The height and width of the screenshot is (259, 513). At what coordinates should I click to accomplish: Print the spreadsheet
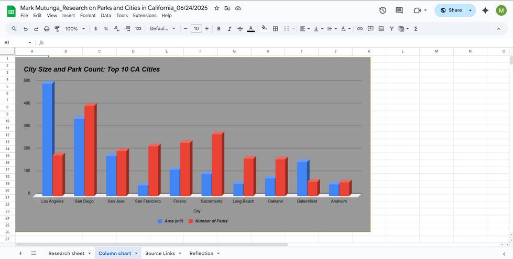point(47,29)
